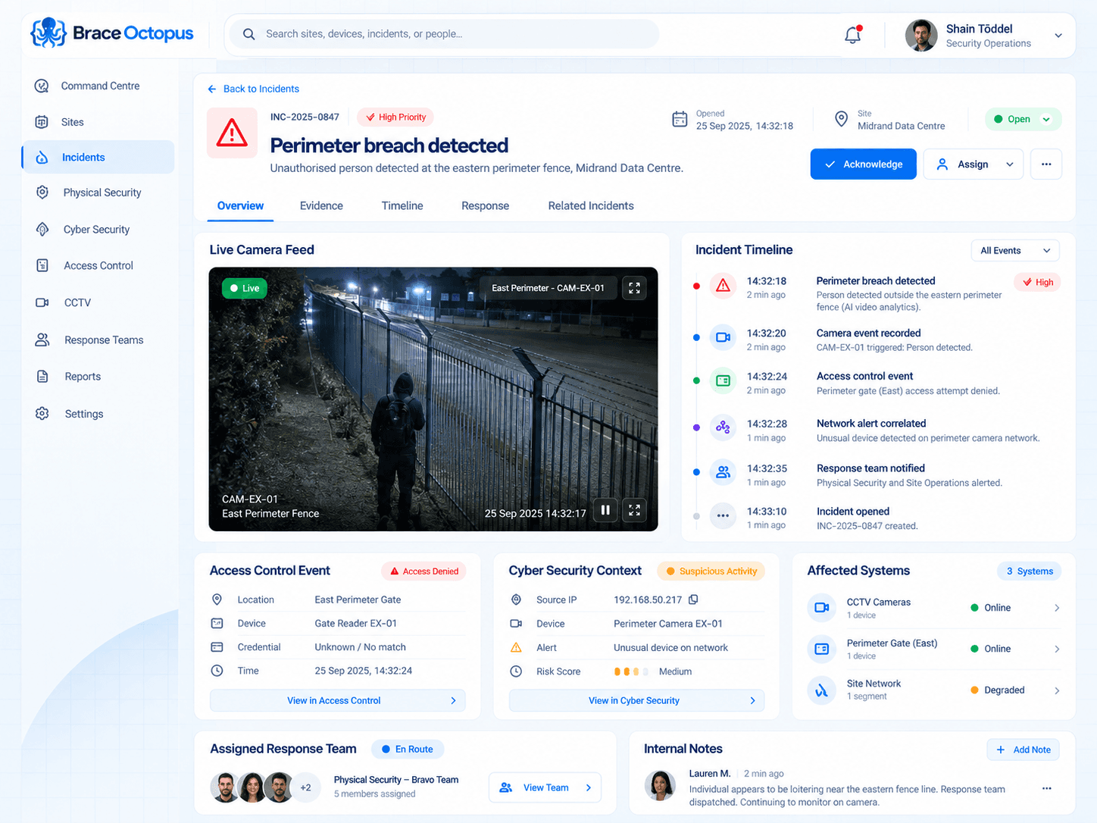Click the Midrand Data Centre site label
The height and width of the screenshot is (823, 1097).
click(x=901, y=126)
